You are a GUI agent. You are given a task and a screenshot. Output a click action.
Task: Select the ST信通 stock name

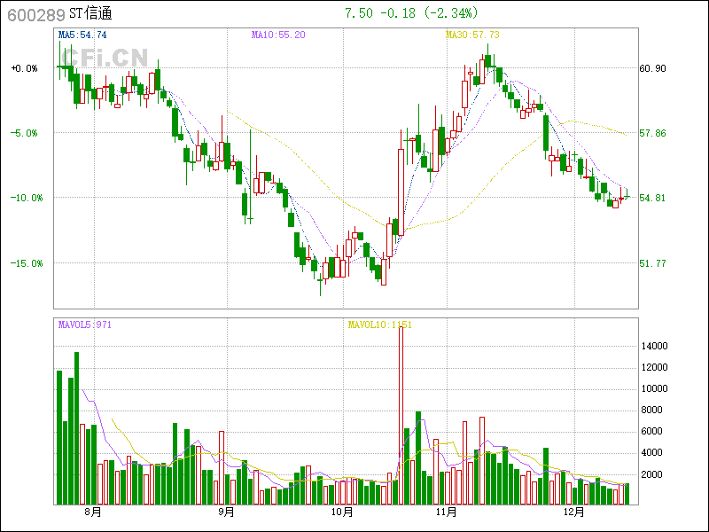point(90,14)
